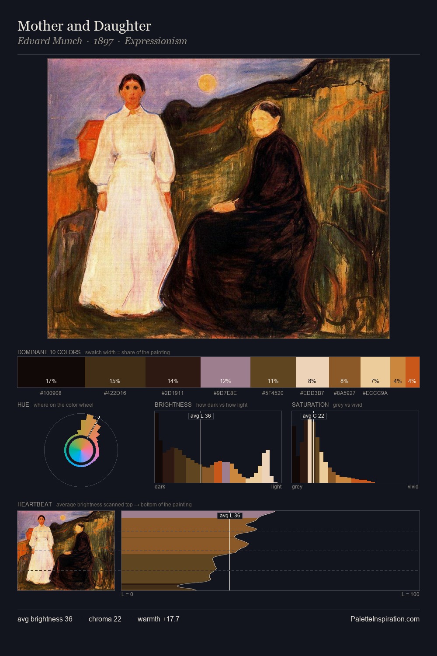Select the orange 4% swatch
437x656 pixels.
(413, 372)
